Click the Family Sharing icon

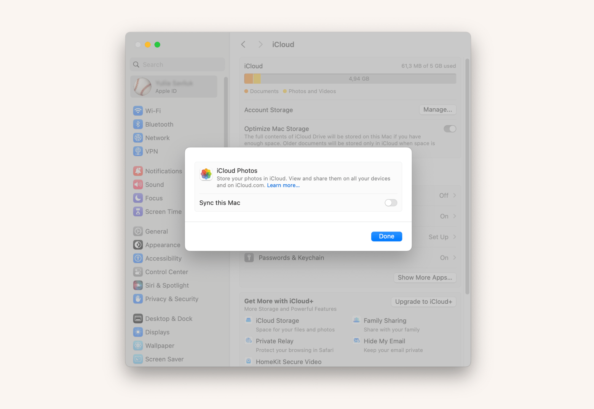[356, 320]
